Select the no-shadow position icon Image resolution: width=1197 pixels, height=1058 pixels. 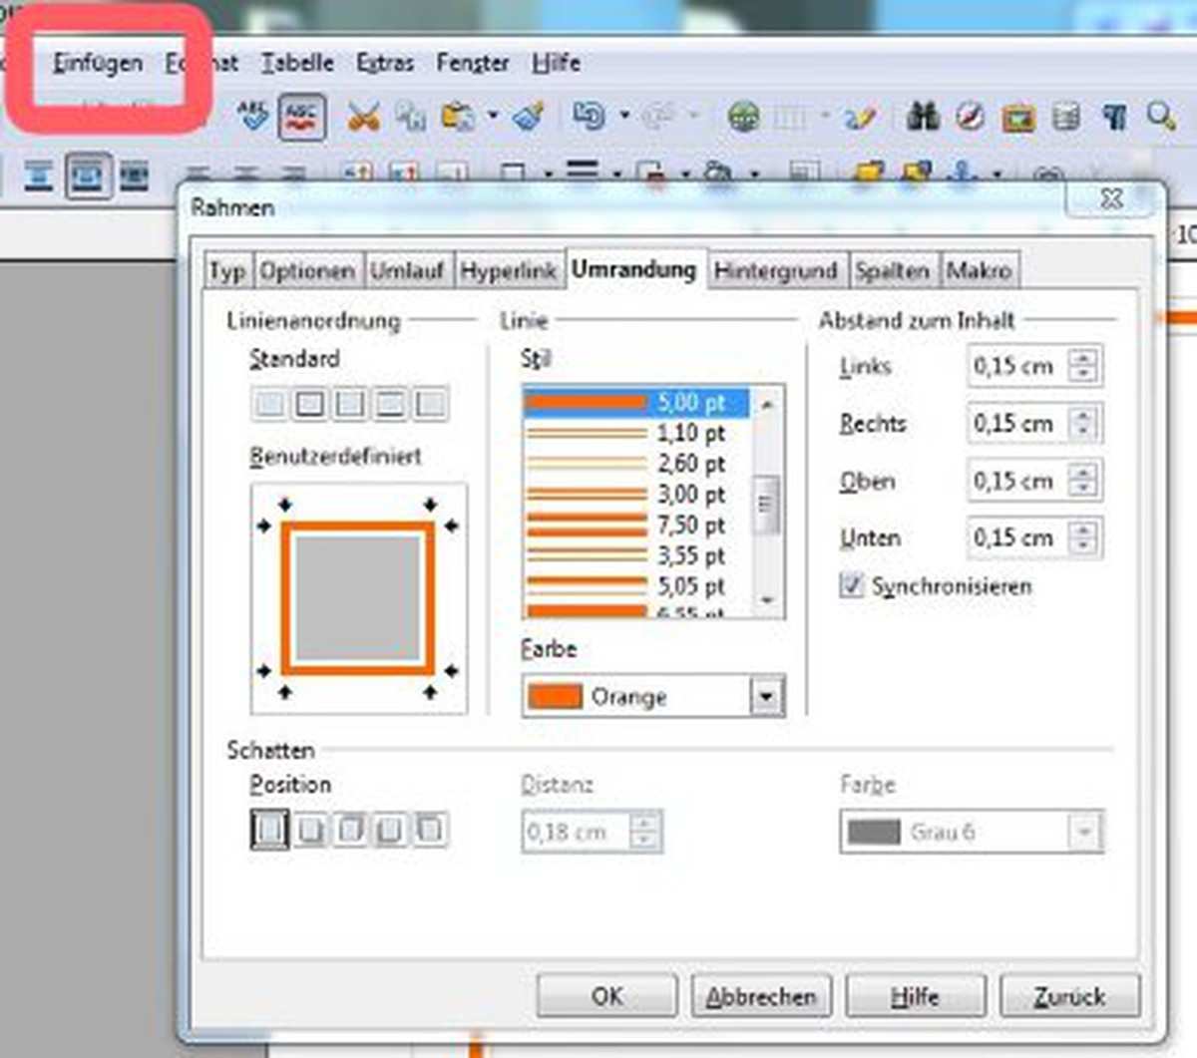point(269,830)
